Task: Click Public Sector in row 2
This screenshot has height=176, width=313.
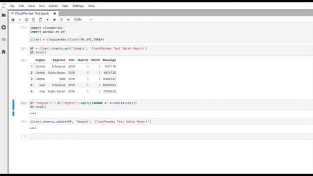Action: point(57,73)
